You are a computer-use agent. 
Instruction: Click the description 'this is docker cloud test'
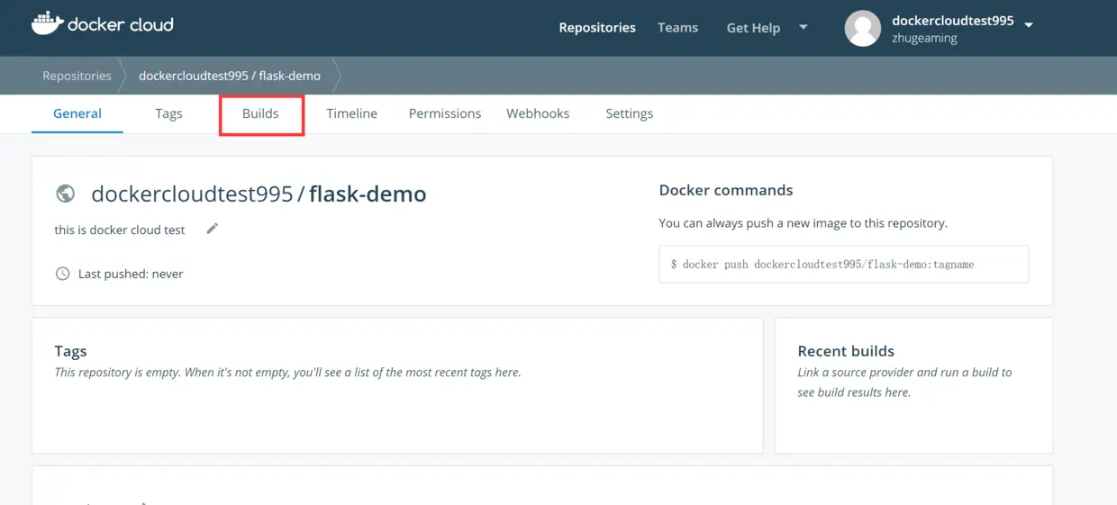[x=119, y=230]
